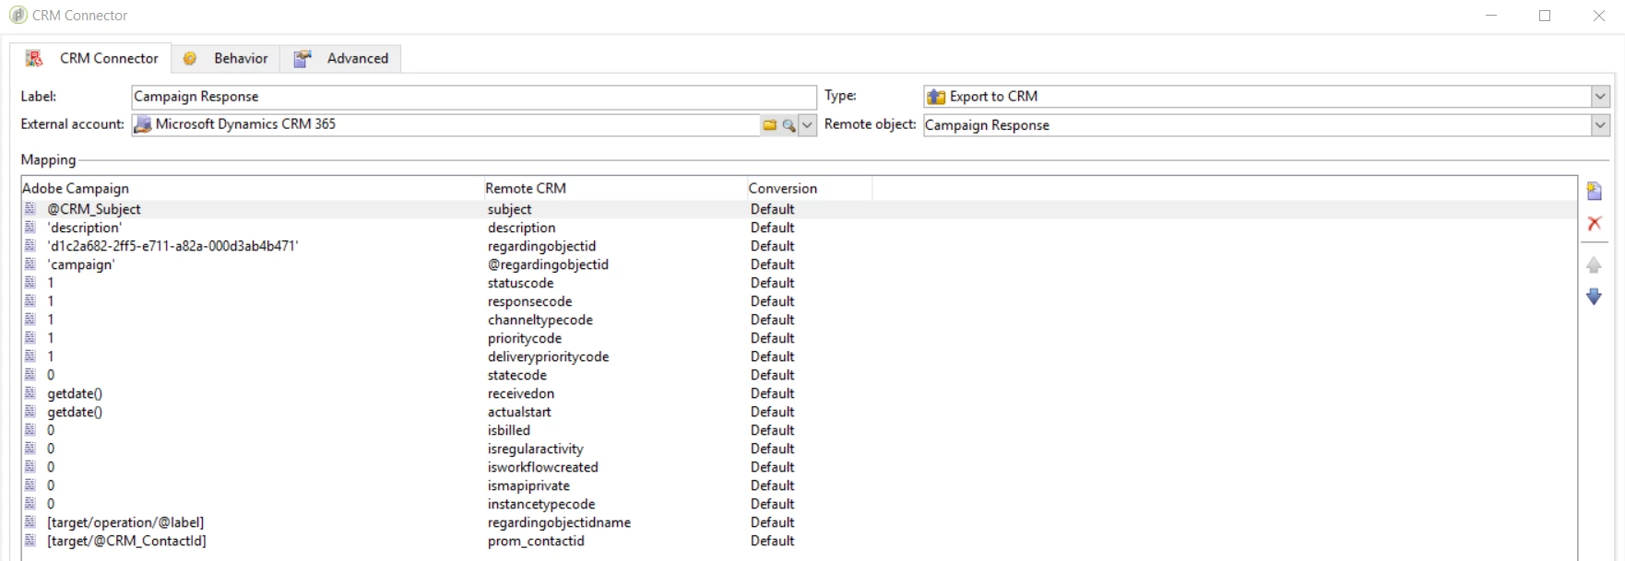Click the subject remote field
1625x561 pixels.
(x=510, y=209)
